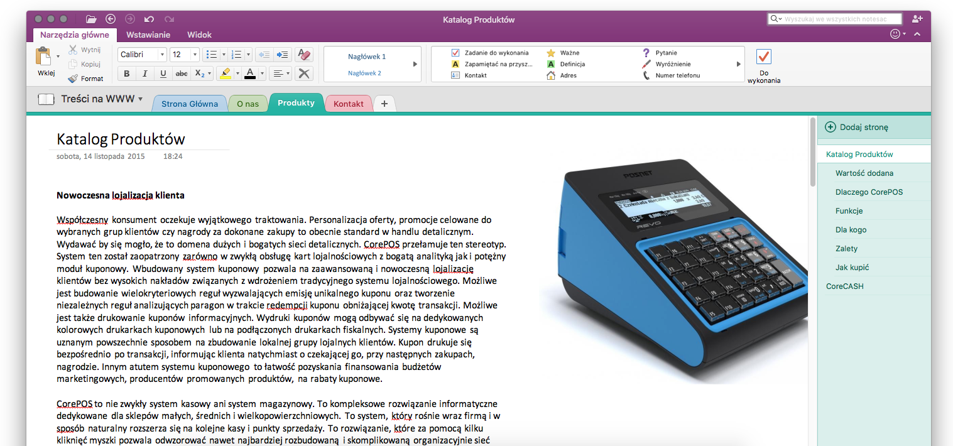Image resolution: width=953 pixels, height=446 pixels.
Task: Open highlight color dropdown arrow
Action: click(237, 73)
